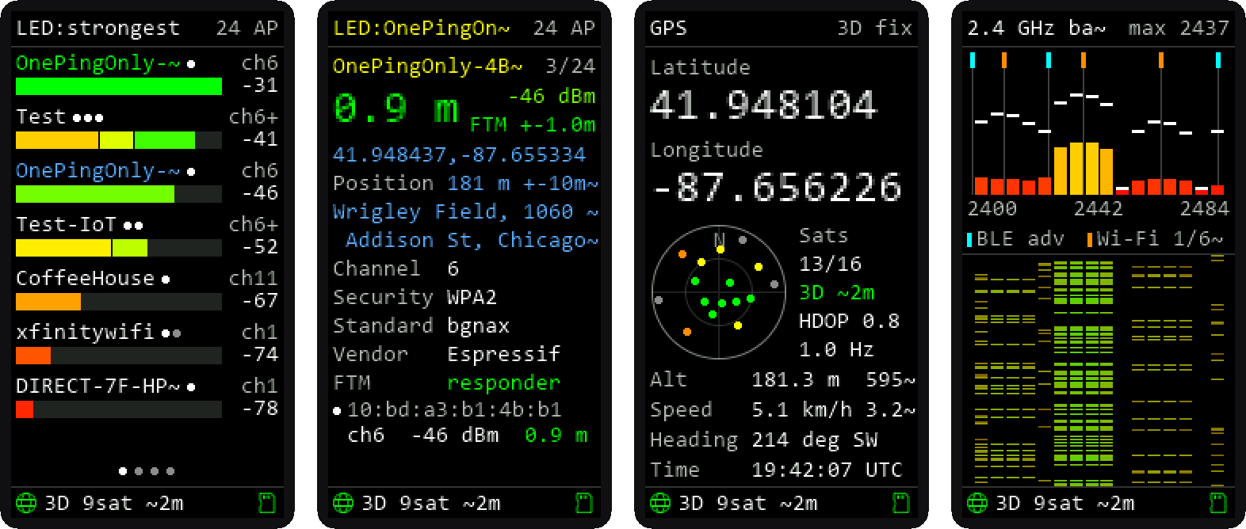The image size is (1246, 529).
Task: Click the green -31 signal bar
Action: point(119,86)
